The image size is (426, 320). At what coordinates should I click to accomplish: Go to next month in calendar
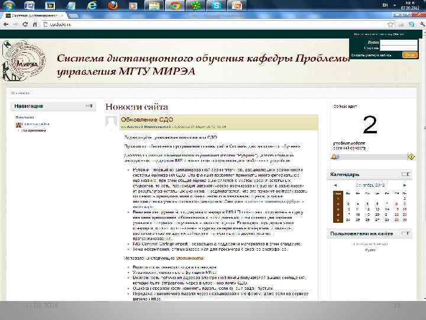click(405, 185)
